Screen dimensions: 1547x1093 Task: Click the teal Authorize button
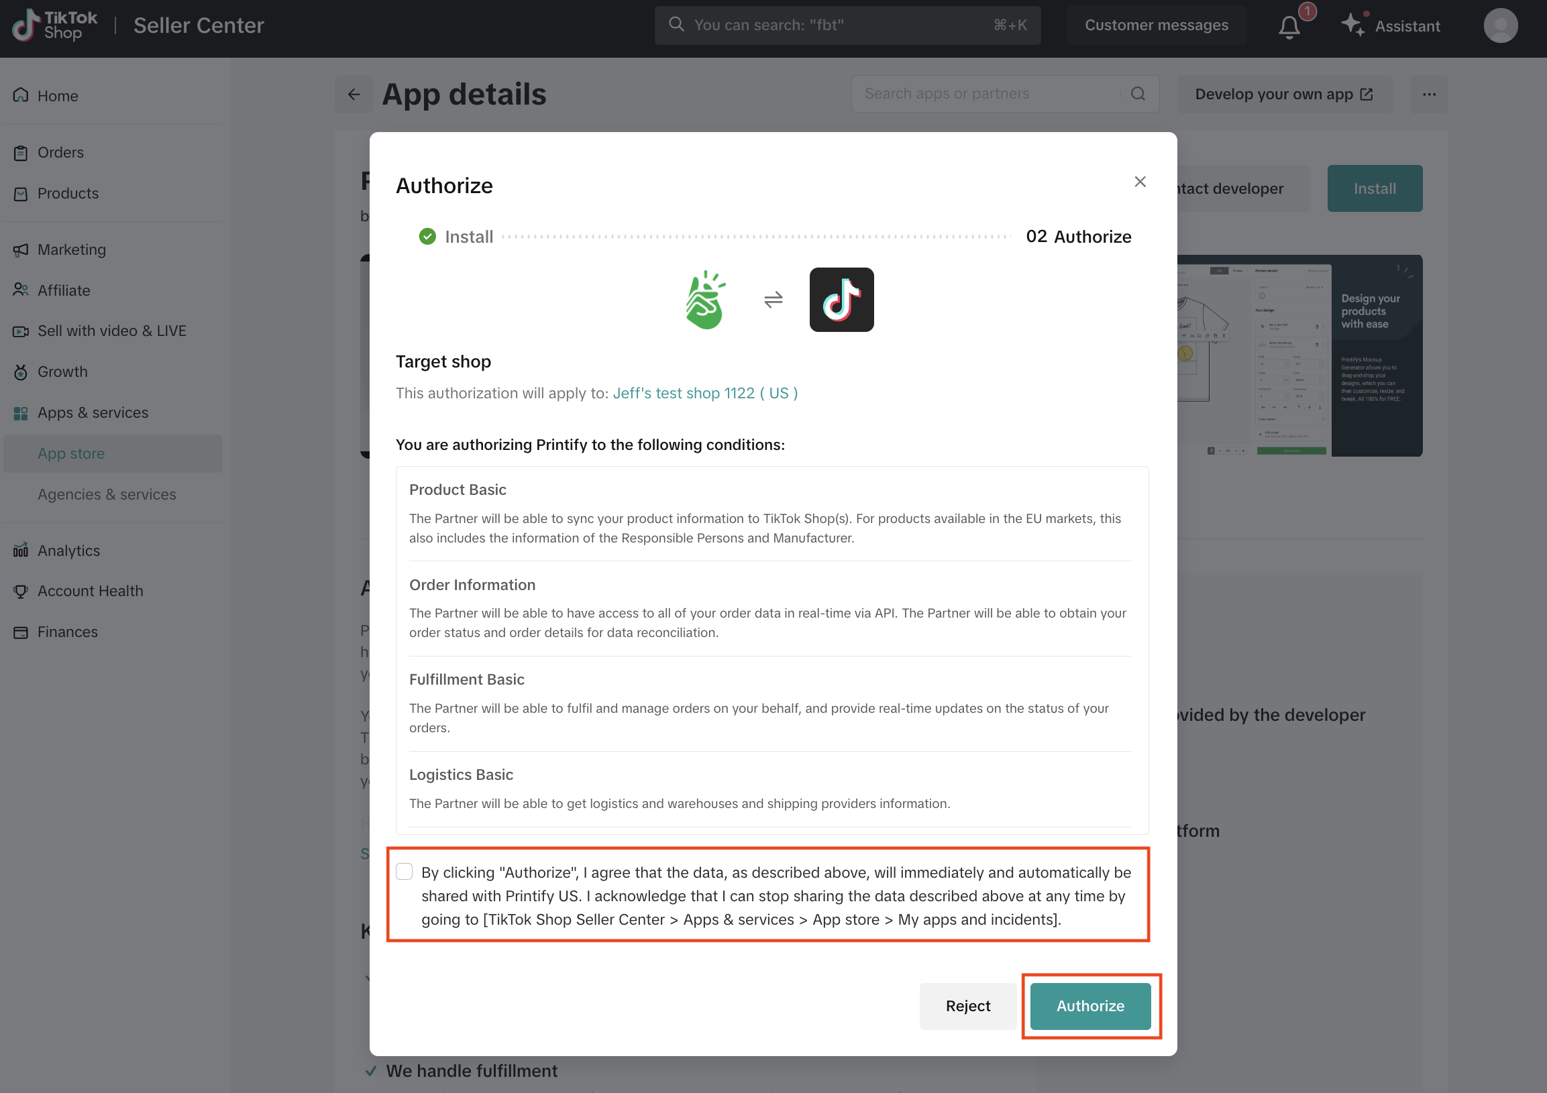pos(1089,1005)
